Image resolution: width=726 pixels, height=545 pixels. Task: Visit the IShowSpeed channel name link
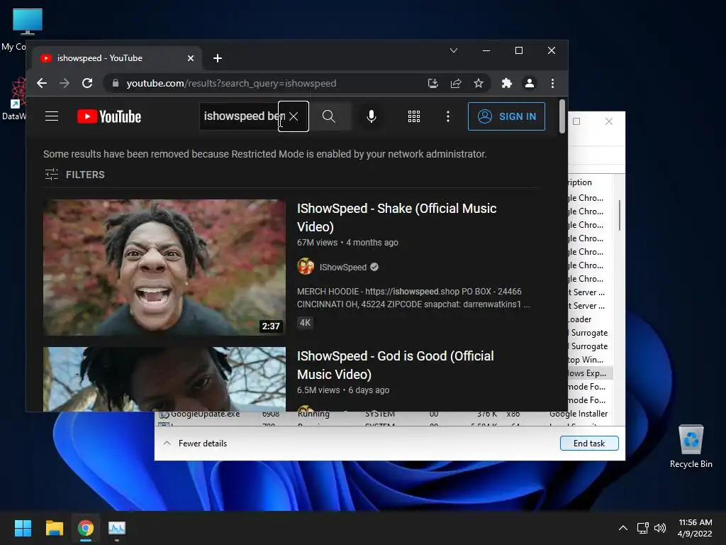point(342,268)
